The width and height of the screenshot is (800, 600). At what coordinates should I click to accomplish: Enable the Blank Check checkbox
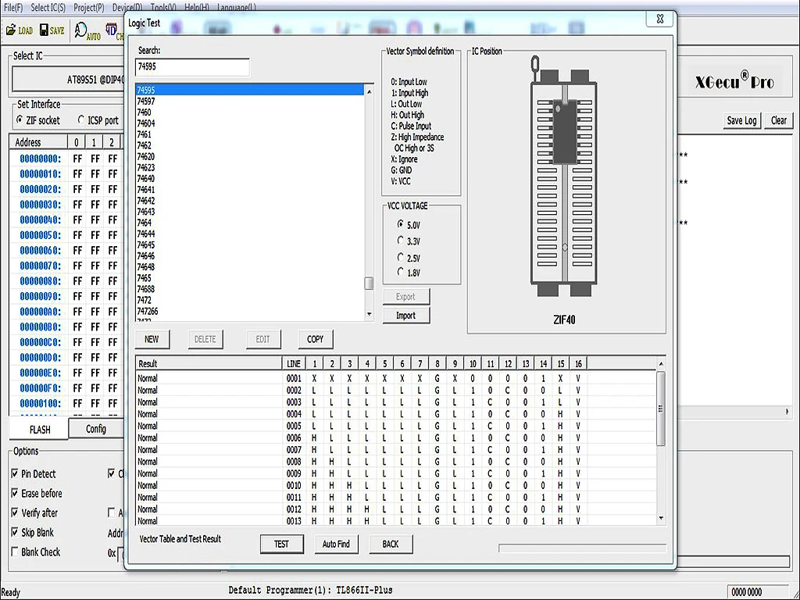coord(15,552)
